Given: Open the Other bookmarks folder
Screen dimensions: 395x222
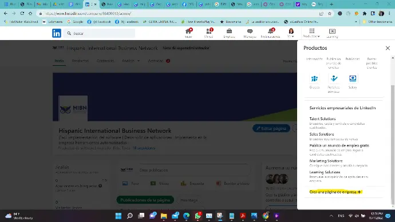Looking at the screenshot, I should pos(377,22).
